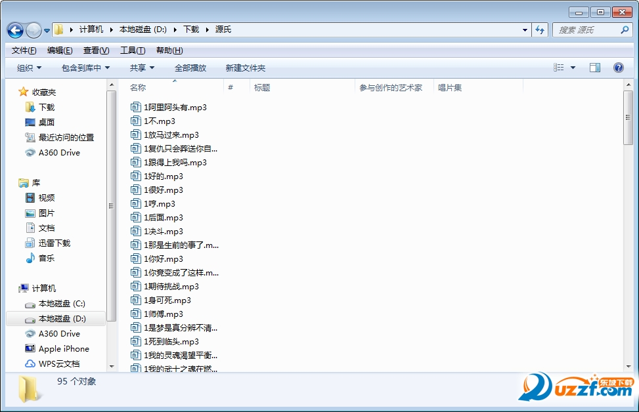Screen dimensions: 639x412
Task: Click the 新建文件夹 button
Action: 246,68
